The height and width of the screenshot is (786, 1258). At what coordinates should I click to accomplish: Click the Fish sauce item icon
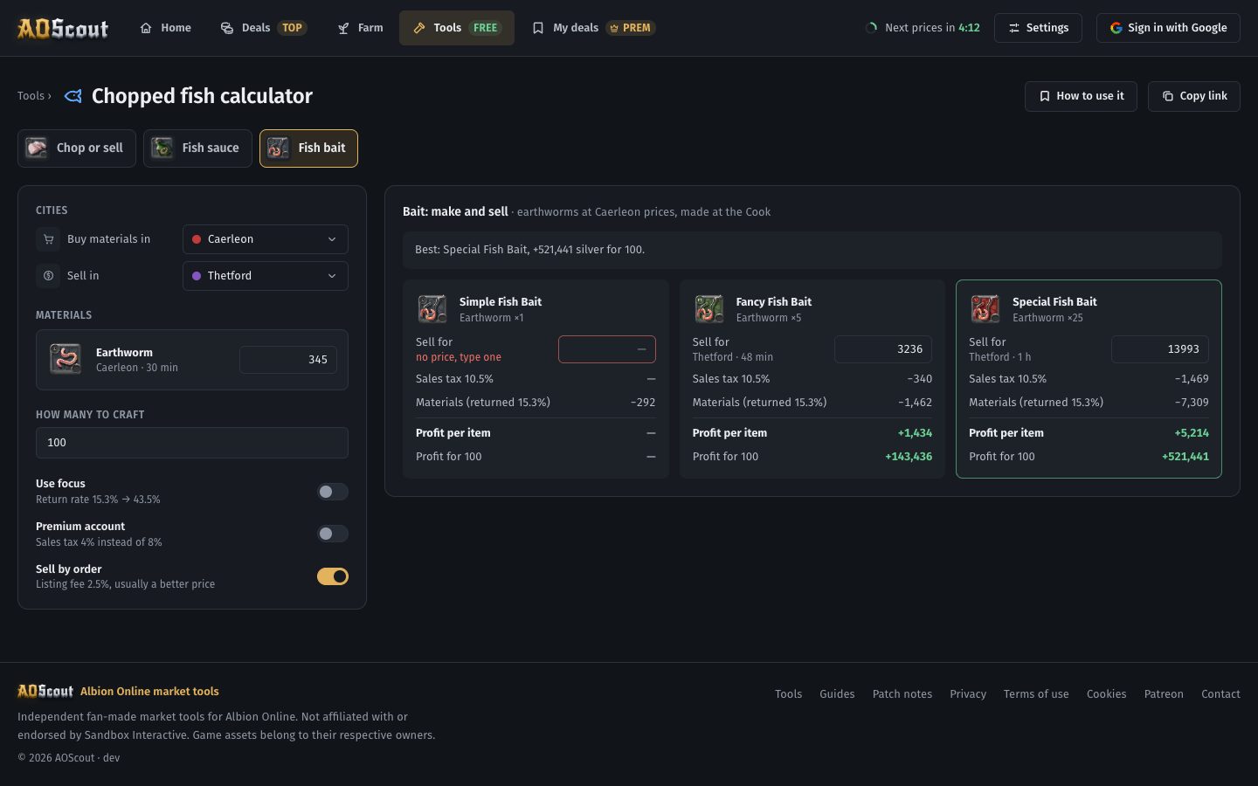pyautogui.click(x=162, y=148)
